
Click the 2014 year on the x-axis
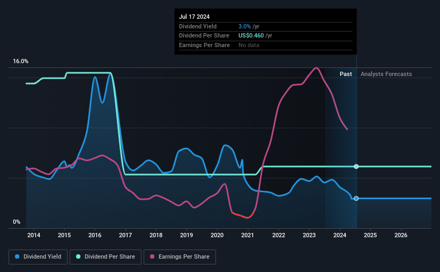pyautogui.click(x=34, y=235)
